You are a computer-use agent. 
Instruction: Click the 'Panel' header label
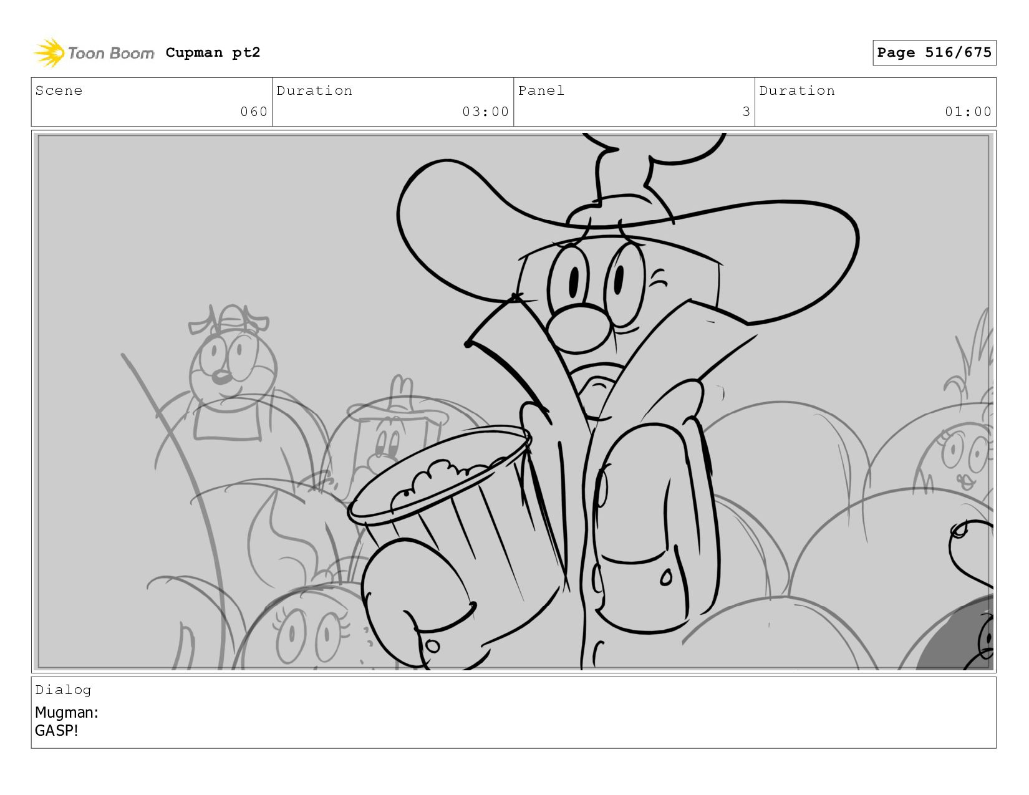(541, 90)
